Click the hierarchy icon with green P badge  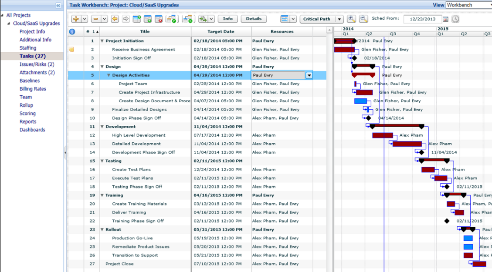171,19
